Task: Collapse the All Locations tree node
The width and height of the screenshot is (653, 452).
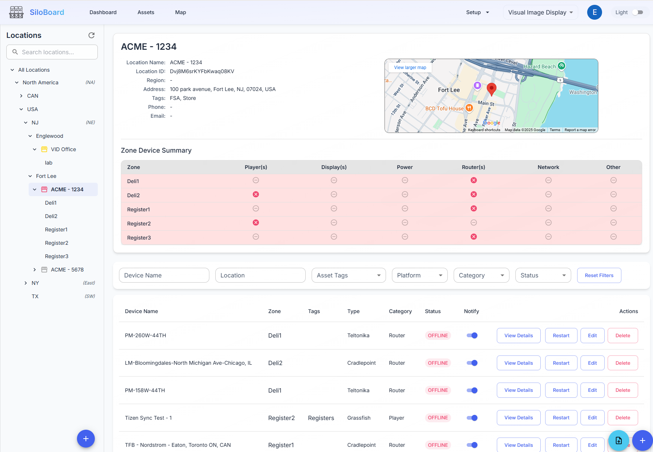Action: pos(12,70)
